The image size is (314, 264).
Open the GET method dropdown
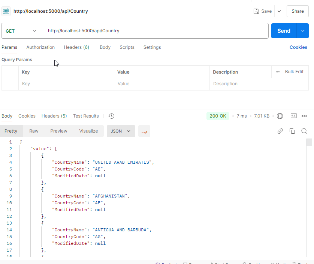tap(22, 31)
